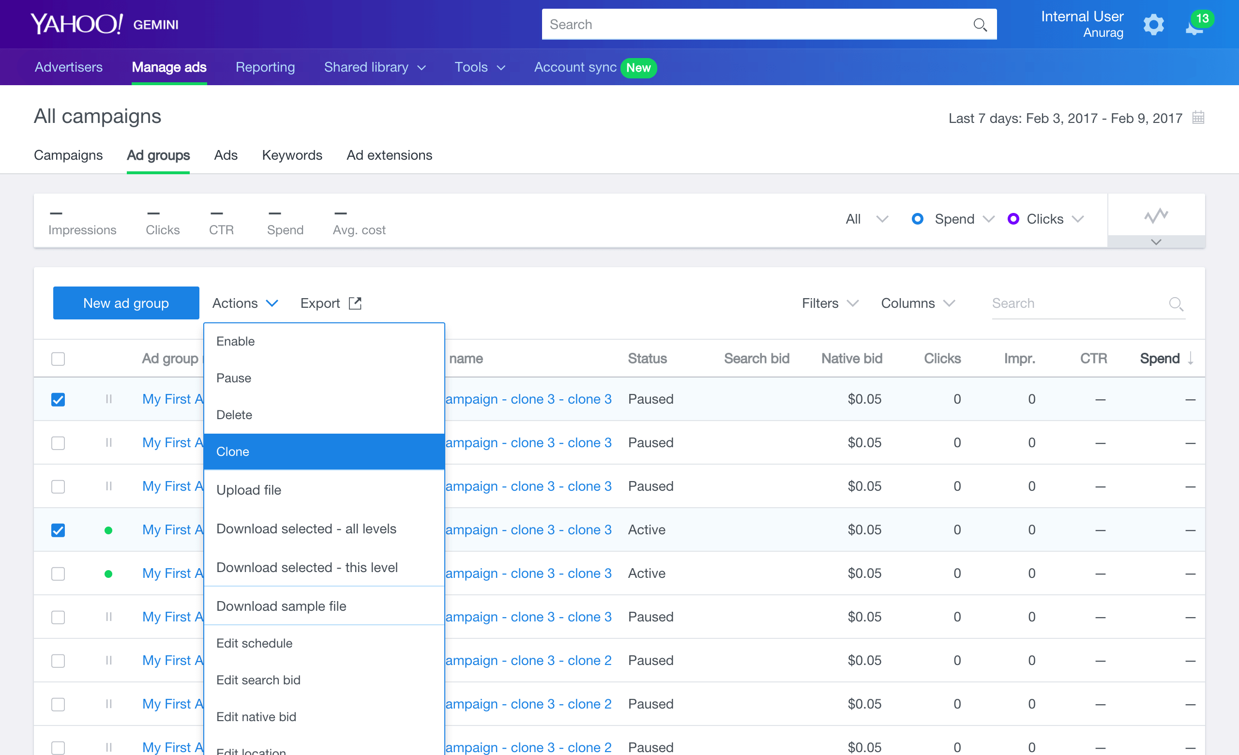This screenshot has width=1239, height=755.
Task: Select Delete from Actions menu
Action: pos(235,413)
